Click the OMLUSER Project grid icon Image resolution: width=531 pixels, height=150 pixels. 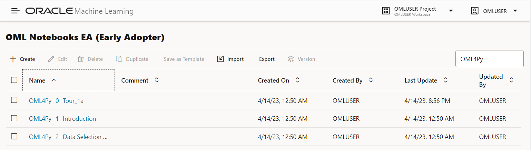tap(386, 11)
